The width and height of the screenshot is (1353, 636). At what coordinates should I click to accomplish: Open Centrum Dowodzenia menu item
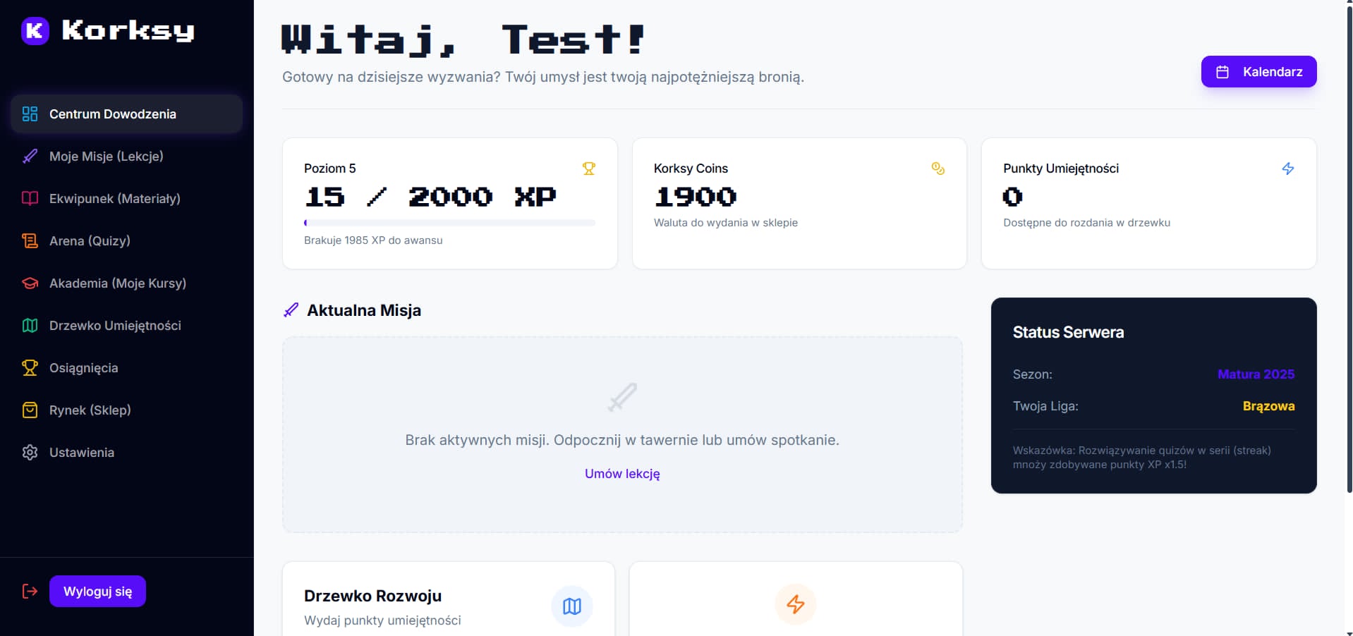(x=127, y=114)
